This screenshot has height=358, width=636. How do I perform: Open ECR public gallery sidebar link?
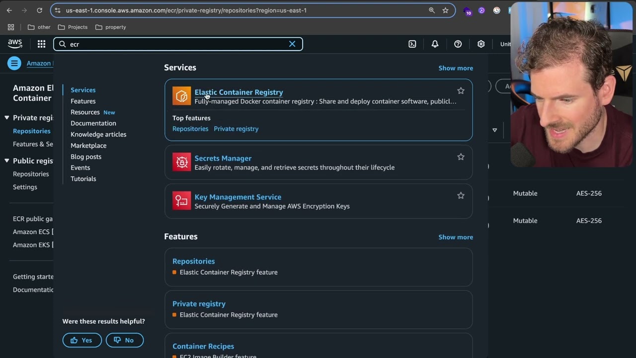tap(33, 219)
